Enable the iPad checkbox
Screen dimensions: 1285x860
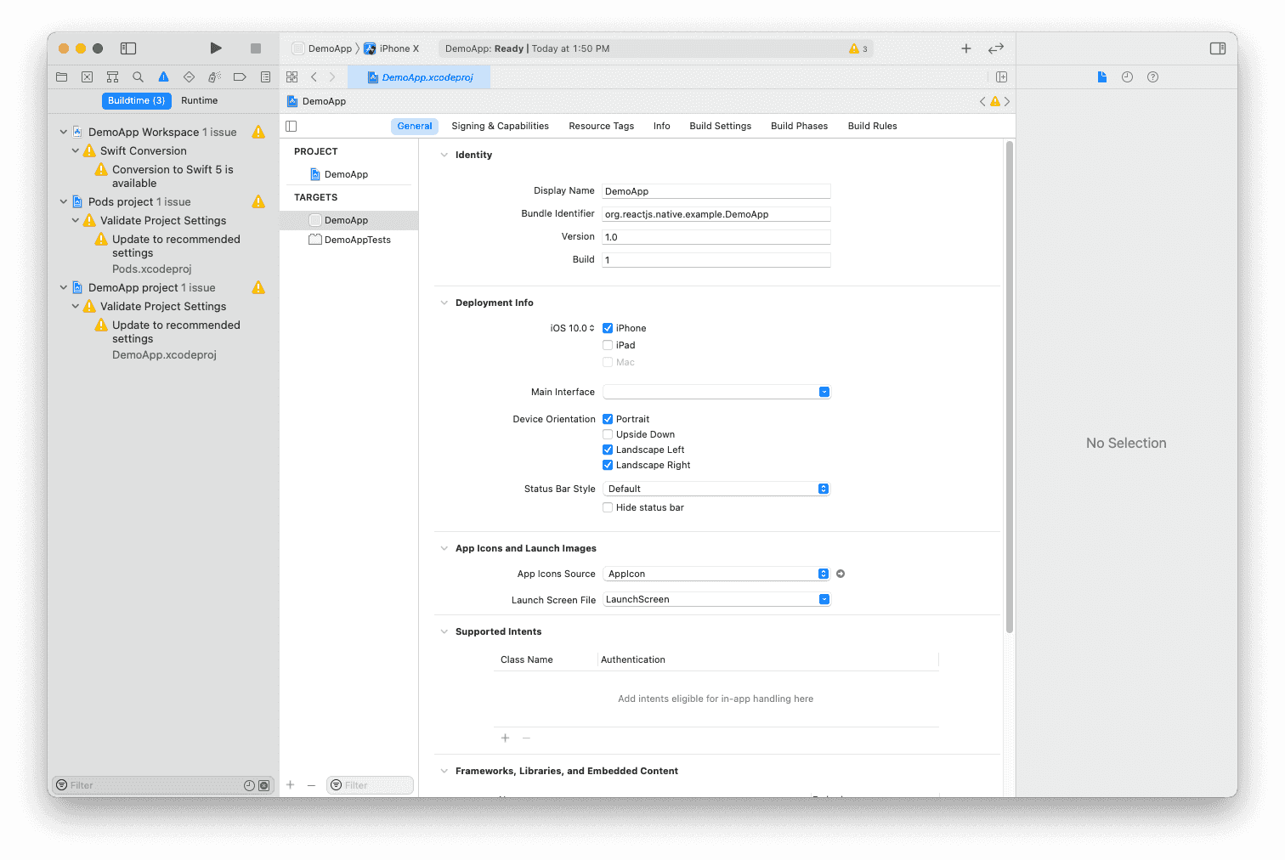point(608,345)
